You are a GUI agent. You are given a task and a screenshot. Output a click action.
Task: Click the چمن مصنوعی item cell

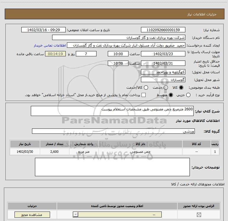[x=140, y=152]
